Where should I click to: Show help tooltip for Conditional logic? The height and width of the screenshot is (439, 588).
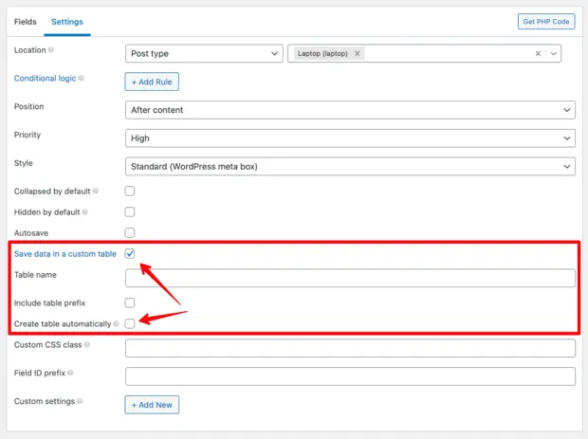click(x=82, y=78)
